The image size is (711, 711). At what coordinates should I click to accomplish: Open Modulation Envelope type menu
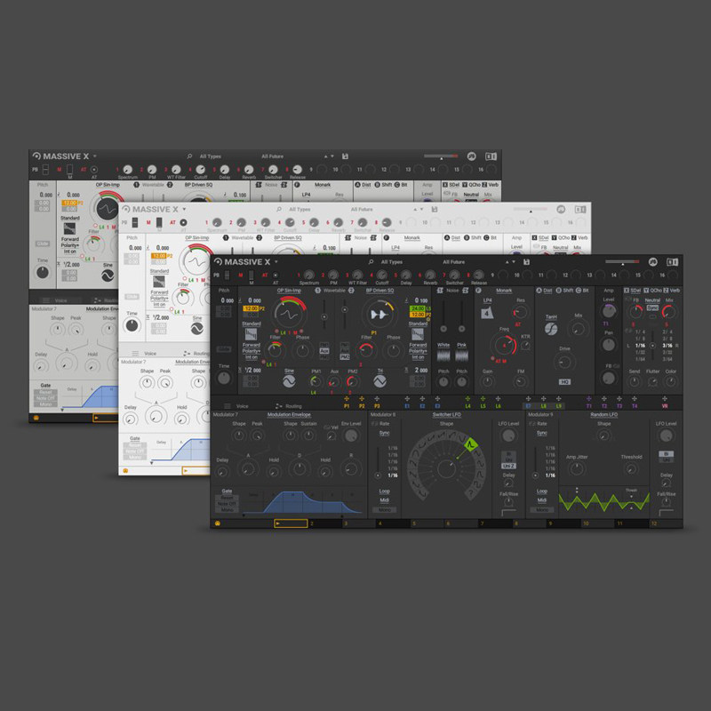[x=289, y=414]
